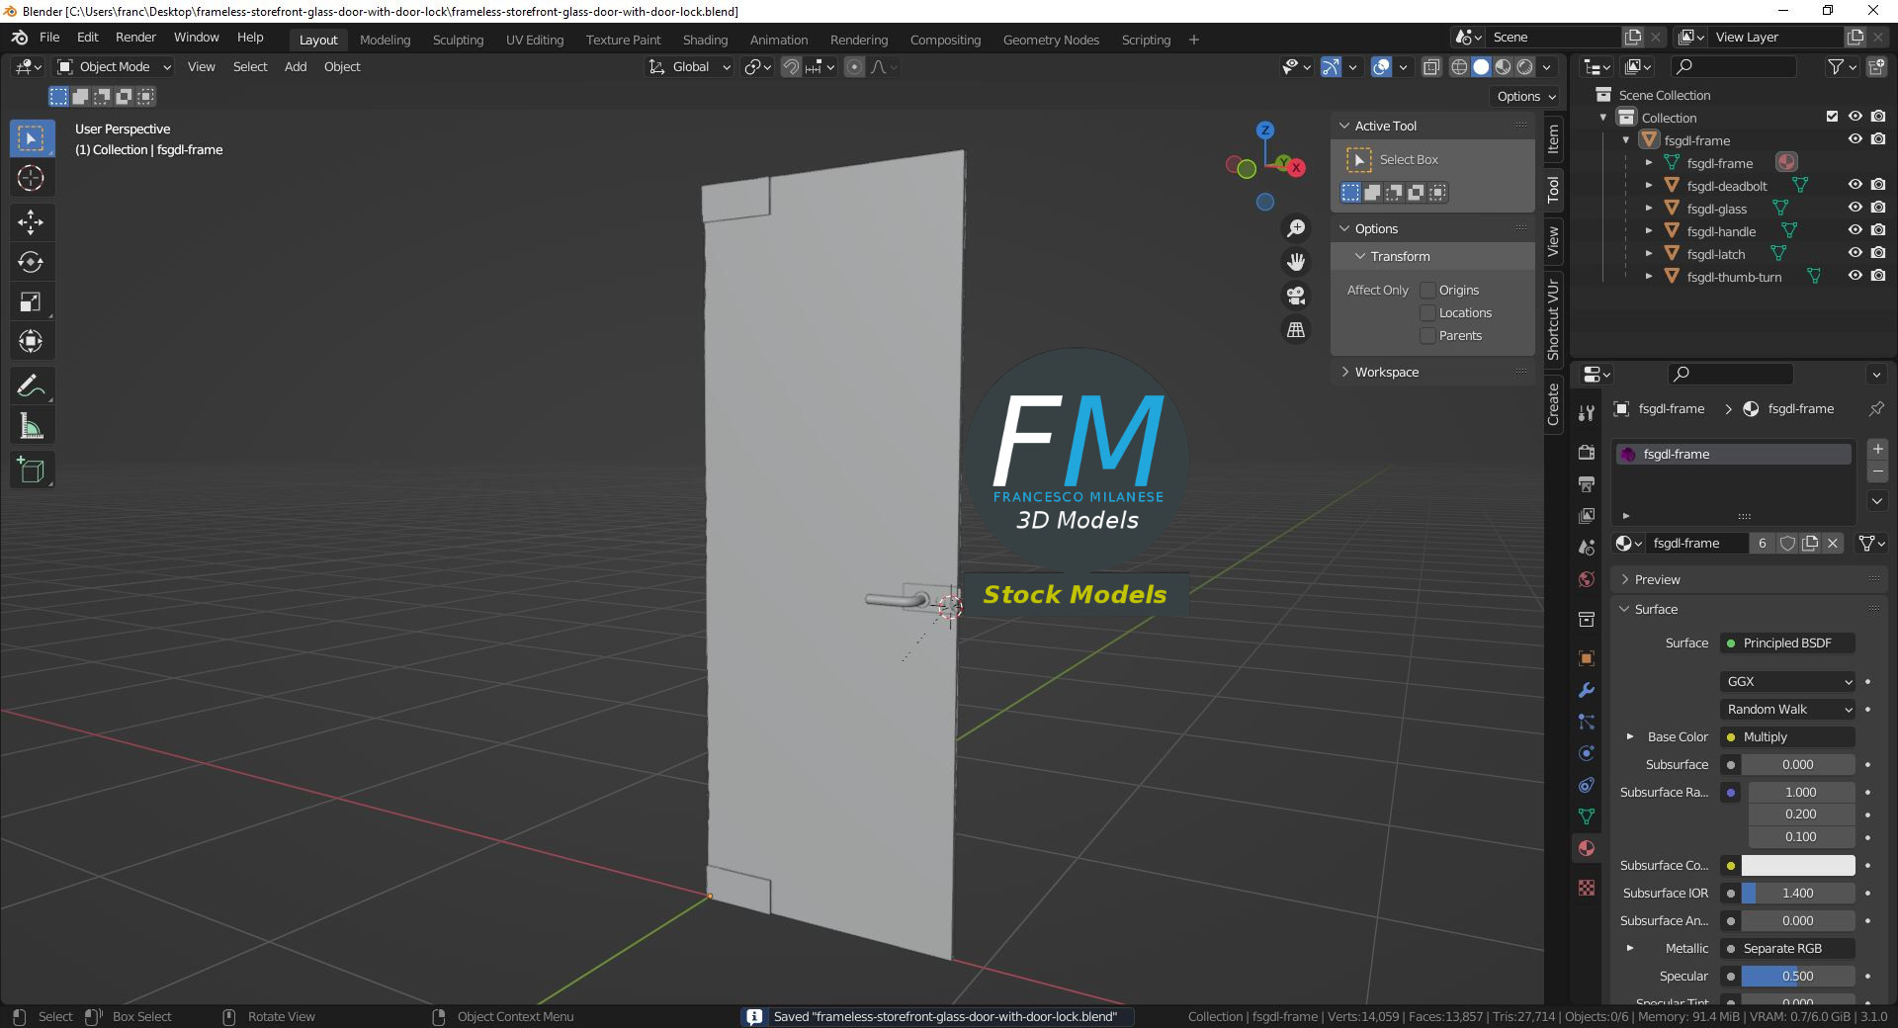Hide fsgdl-handle in the viewport
Screen dimensions: 1898x1028
tap(1855, 230)
